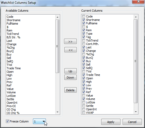Uncheck the Trade Time column checkbox
This screenshot has width=145, height=128.
[84, 75]
